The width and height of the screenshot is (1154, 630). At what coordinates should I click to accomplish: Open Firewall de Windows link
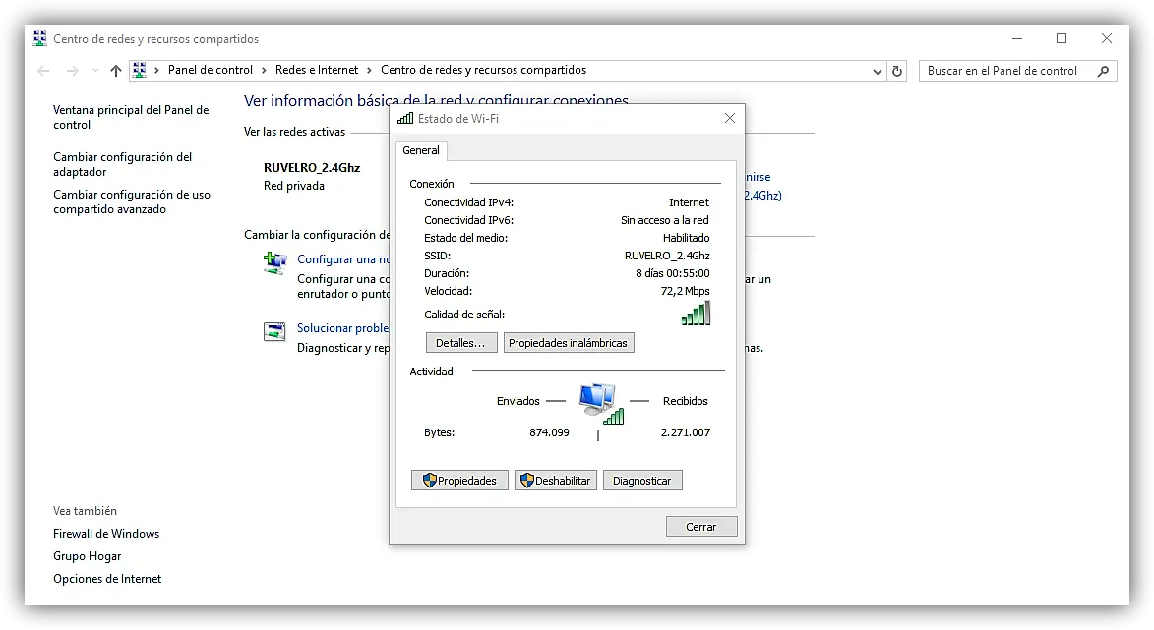pos(106,534)
